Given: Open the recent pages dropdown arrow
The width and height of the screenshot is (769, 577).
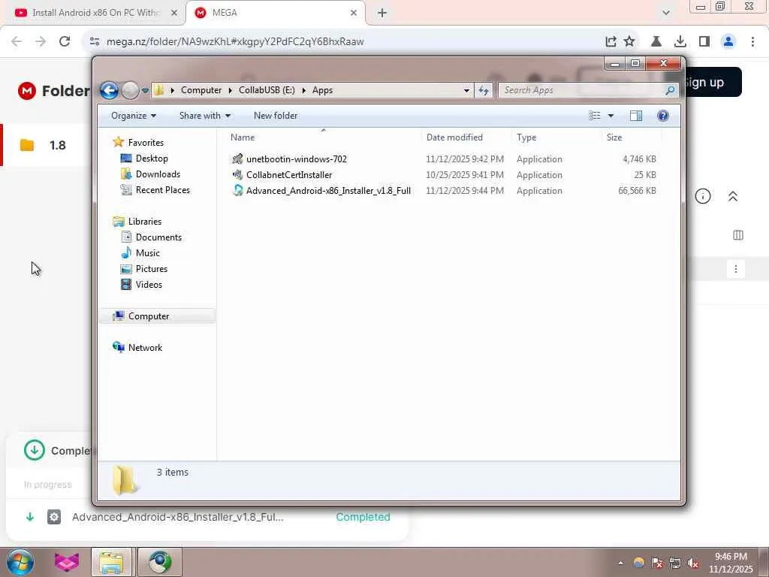Looking at the screenshot, I should pyautogui.click(x=145, y=90).
